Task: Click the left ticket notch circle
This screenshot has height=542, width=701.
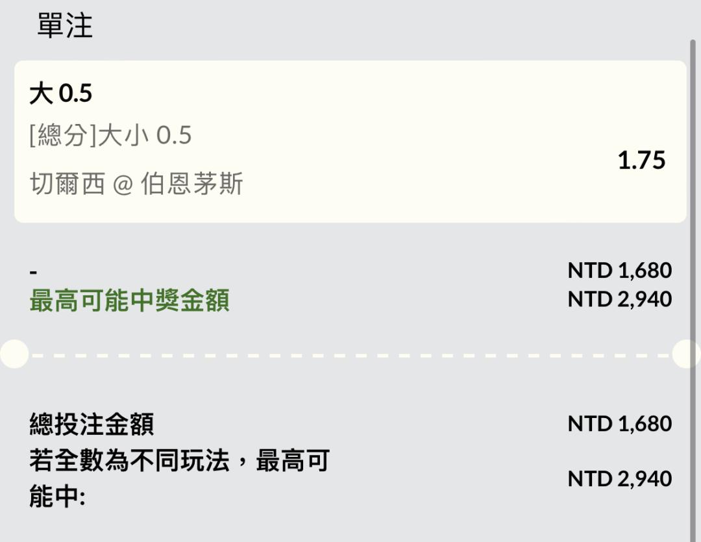Action: (14, 354)
